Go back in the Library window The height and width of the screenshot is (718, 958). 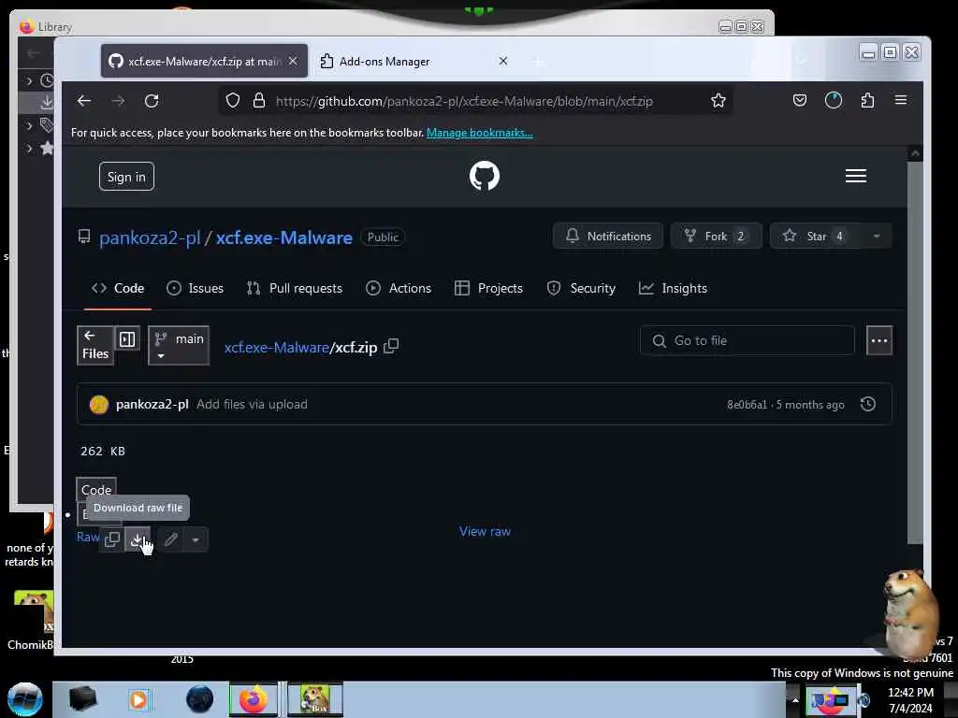click(x=34, y=53)
